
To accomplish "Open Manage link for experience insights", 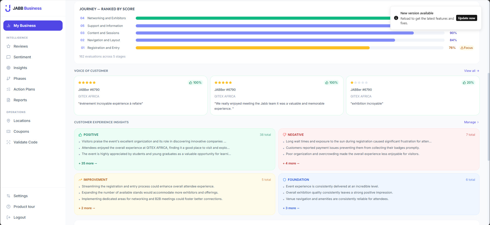I will [x=472, y=122].
